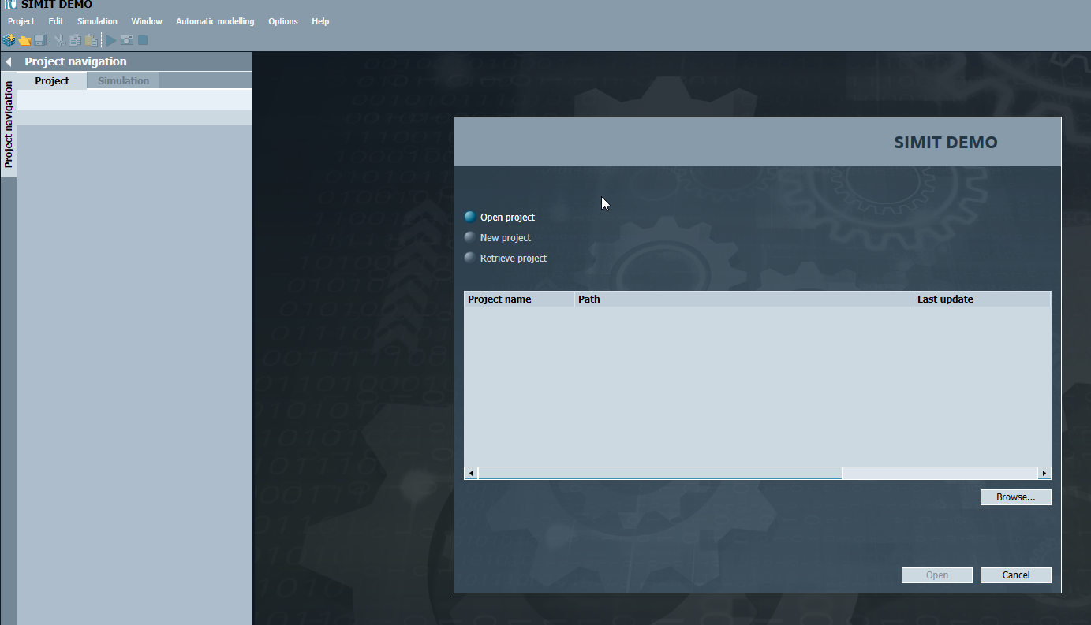The width and height of the screenshot is (1091, 625).
Task: Select the New project radio option
Action: coord(470,237)
